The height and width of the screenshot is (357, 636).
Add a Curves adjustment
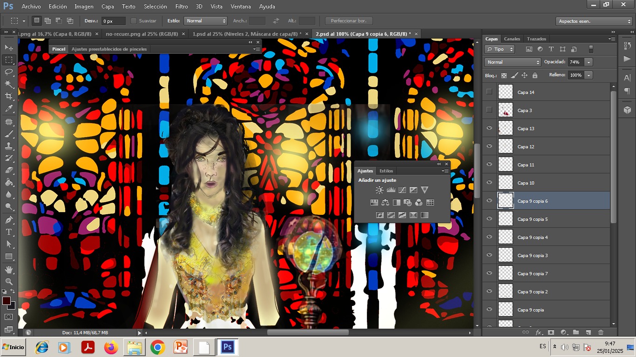tap(402, 190)
